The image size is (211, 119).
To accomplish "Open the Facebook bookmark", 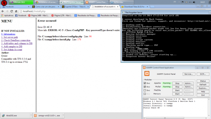I will (21, 16).
